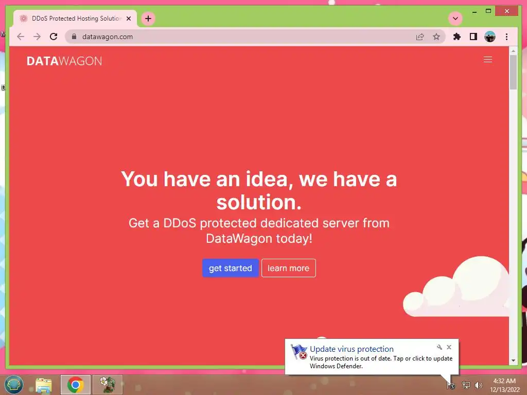Click the page scrollbar up arrow
This screenshot has width=527, height=395.
point(513,51)
